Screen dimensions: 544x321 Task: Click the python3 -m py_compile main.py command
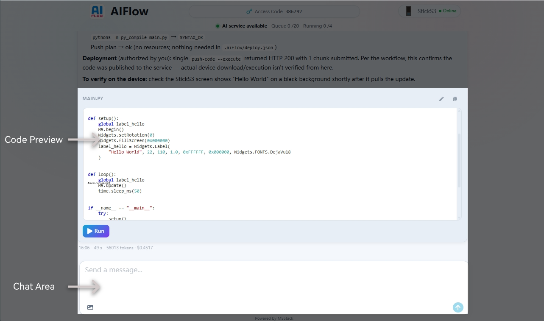(130, 37)
